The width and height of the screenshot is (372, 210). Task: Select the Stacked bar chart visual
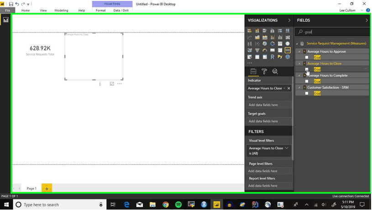click(x=250, y=31)
